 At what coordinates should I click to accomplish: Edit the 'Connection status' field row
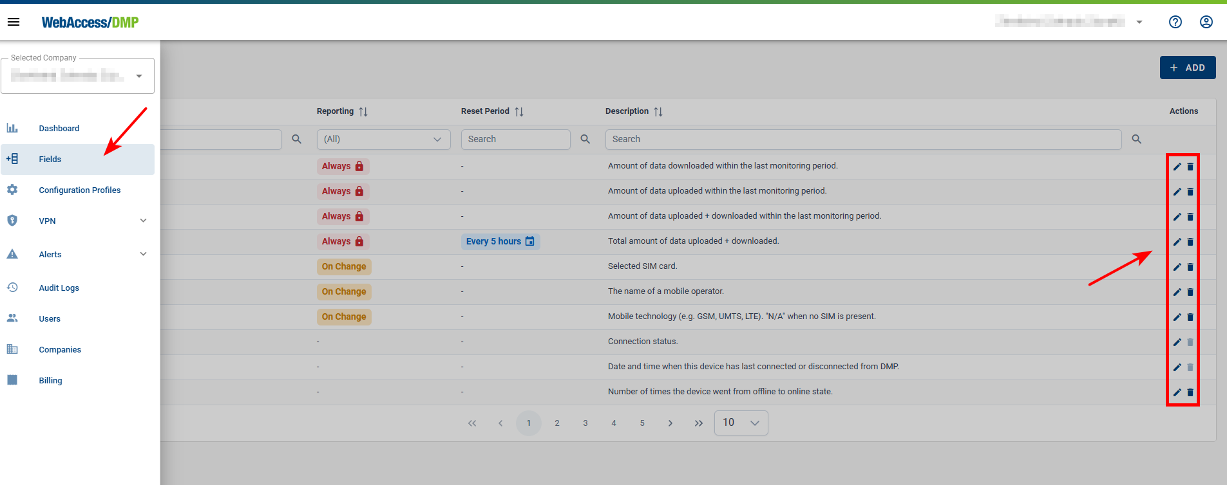point(1177,342)
